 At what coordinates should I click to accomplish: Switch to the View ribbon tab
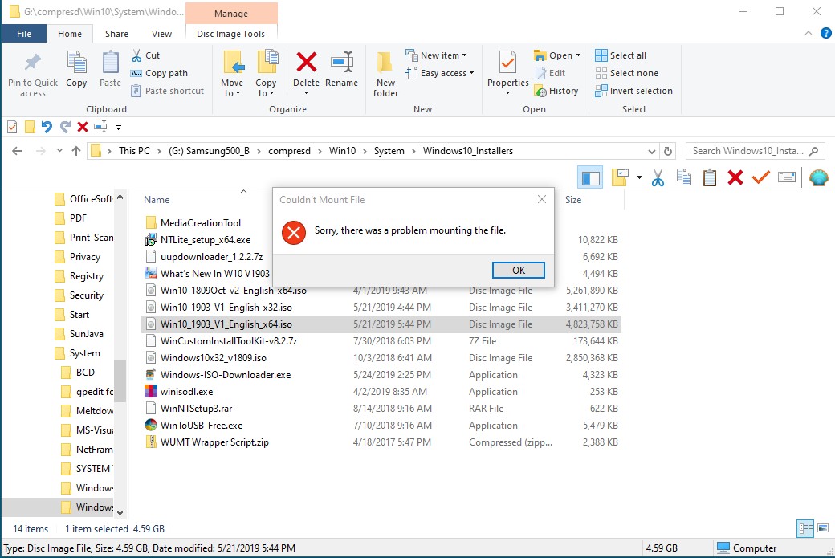pos(161,34)
